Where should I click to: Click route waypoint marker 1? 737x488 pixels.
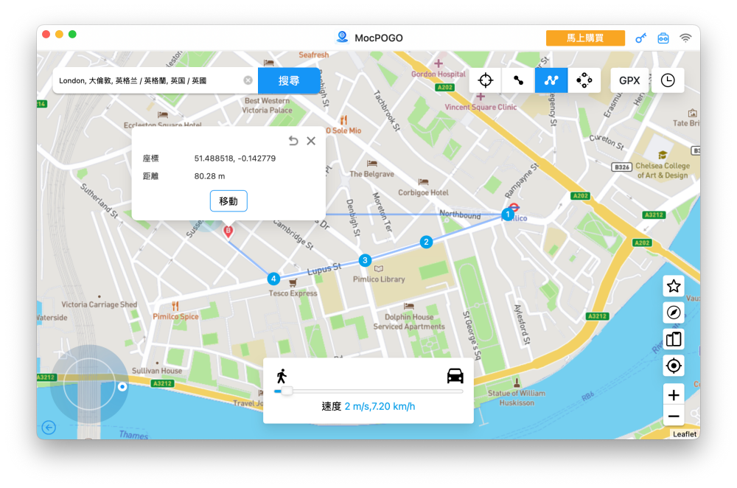click(x=508, y=215)
